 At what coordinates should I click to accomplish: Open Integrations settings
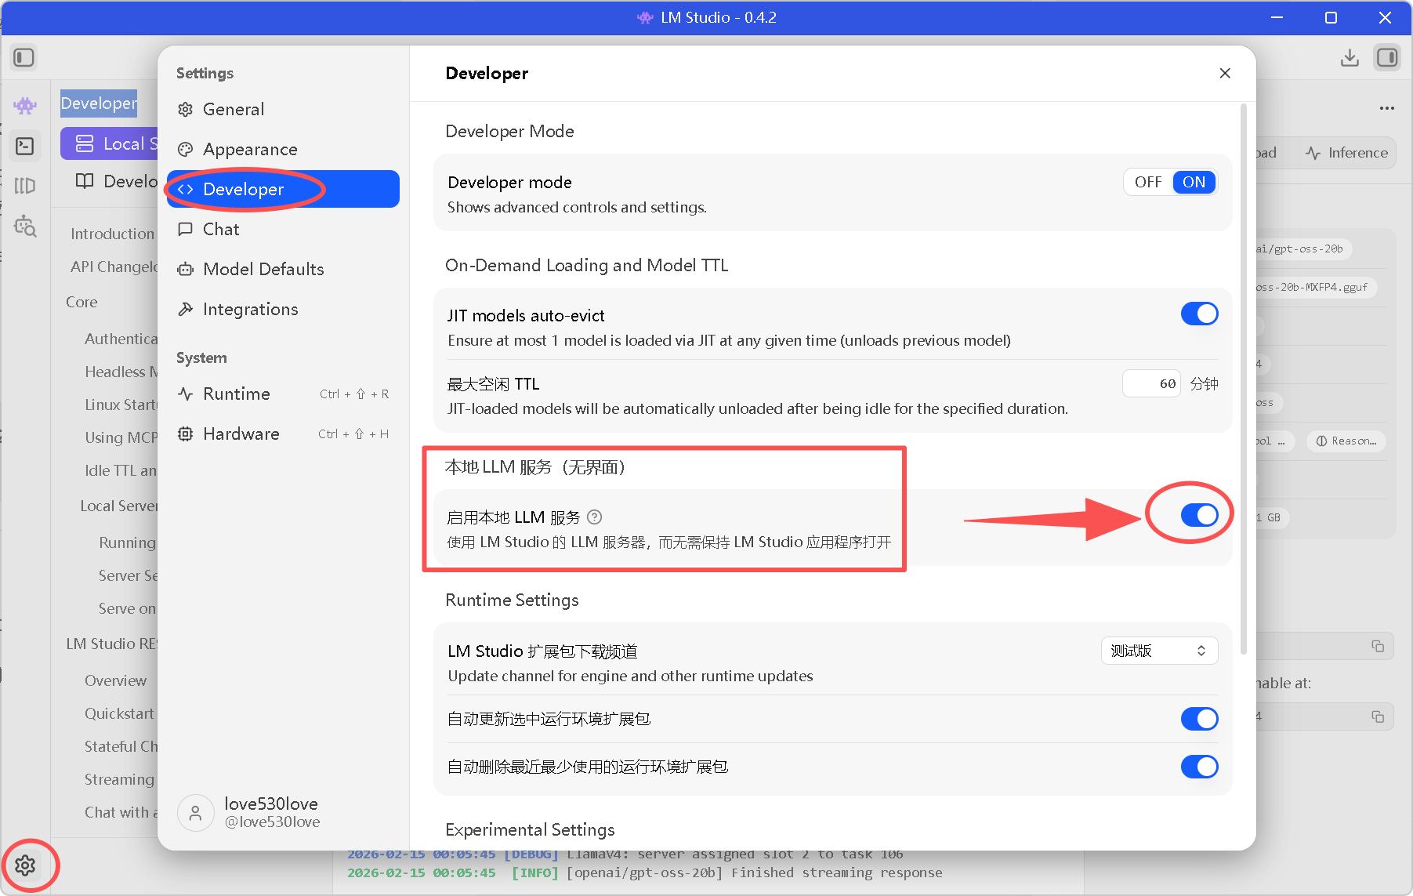[283, 309]
